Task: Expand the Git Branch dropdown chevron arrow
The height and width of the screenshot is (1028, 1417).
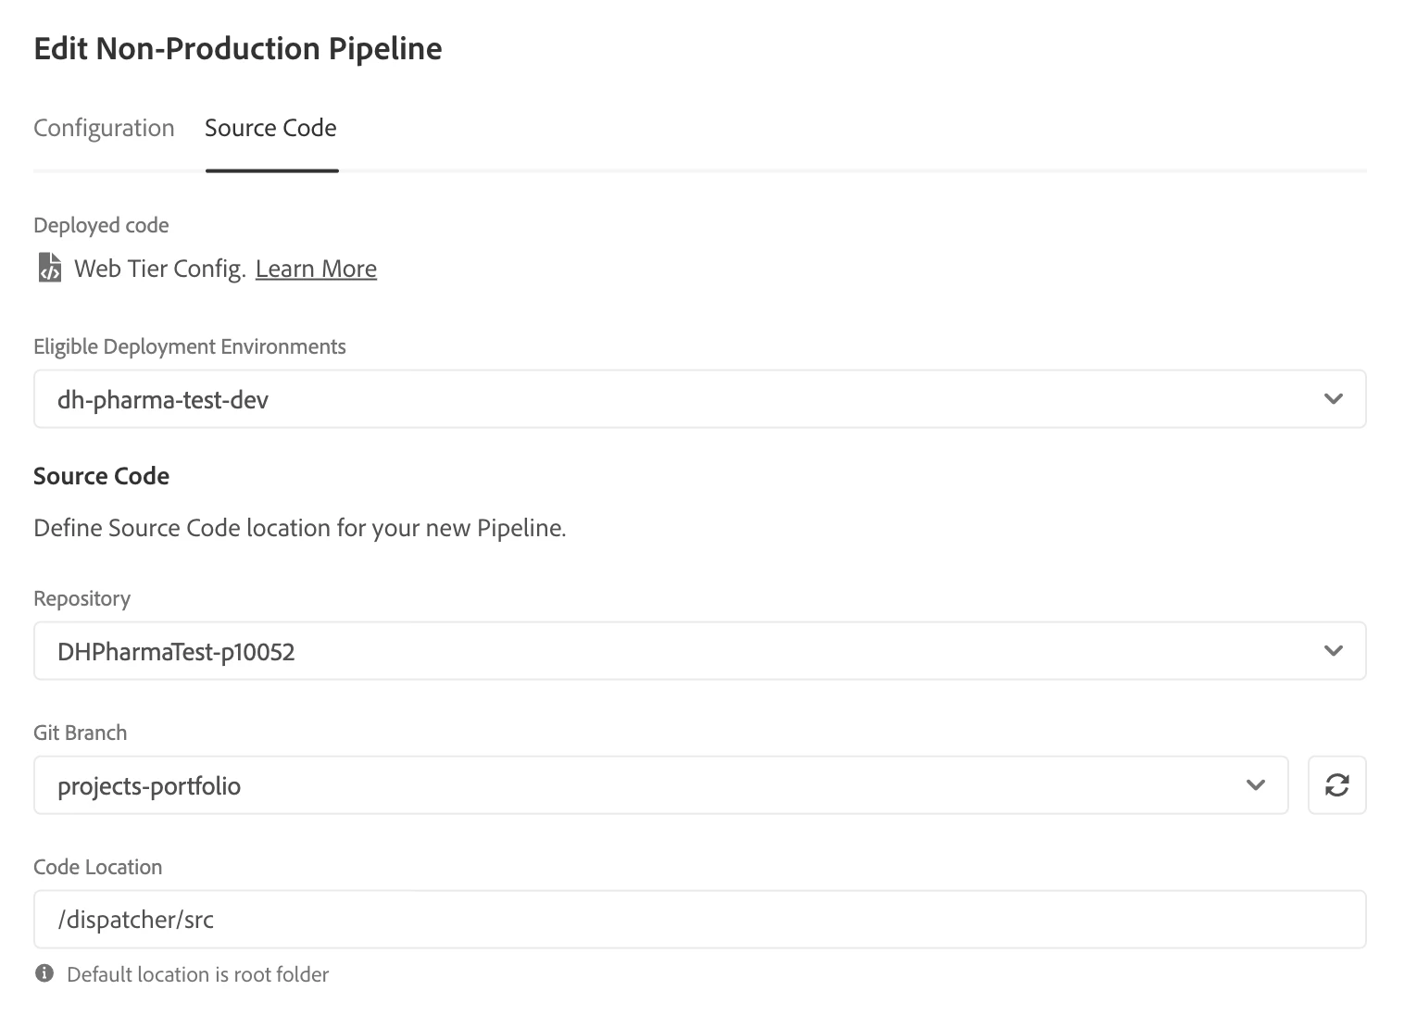Action: [x=1255, y=785]
